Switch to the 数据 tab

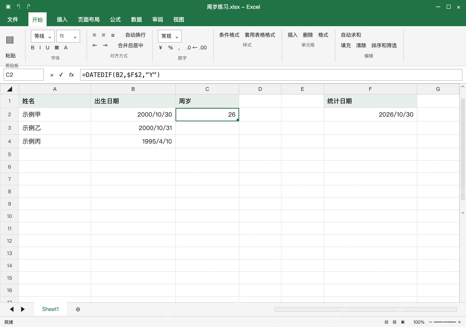pos(137,20)
